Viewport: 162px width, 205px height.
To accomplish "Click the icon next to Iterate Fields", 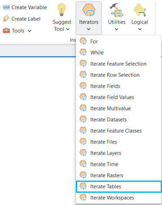I will 83,86.
